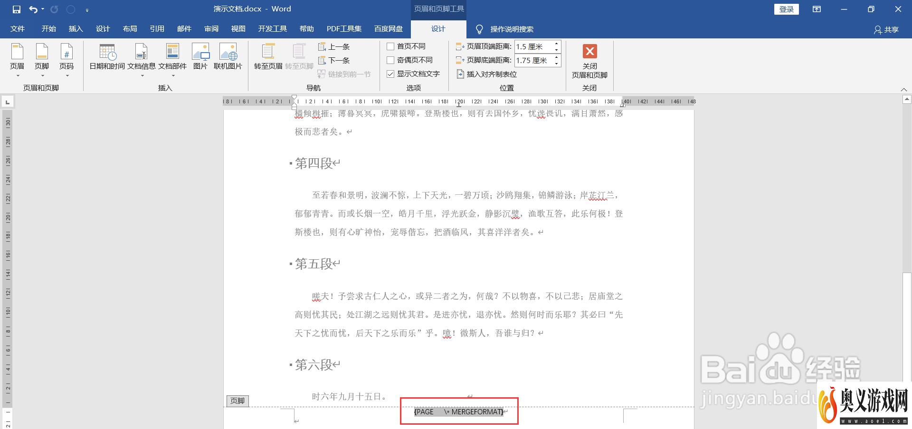Enable 奇偶页不同 checkbox
This screenshot has width=912, height=429.
pos(390,60)
